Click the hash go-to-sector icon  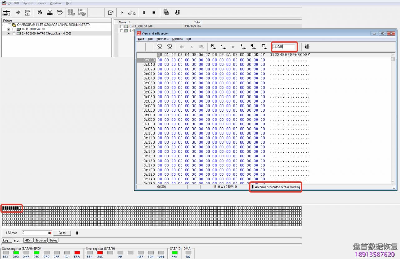click(264, 47)
